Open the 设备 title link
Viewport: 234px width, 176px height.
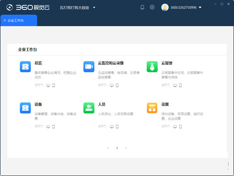(38, 104)
